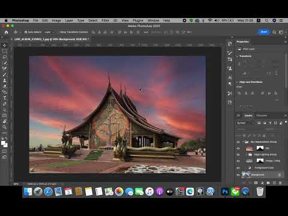Open the Character panel 'A' icon
Image resolution: width=288 pixels, height=216 pixels.
230,77
